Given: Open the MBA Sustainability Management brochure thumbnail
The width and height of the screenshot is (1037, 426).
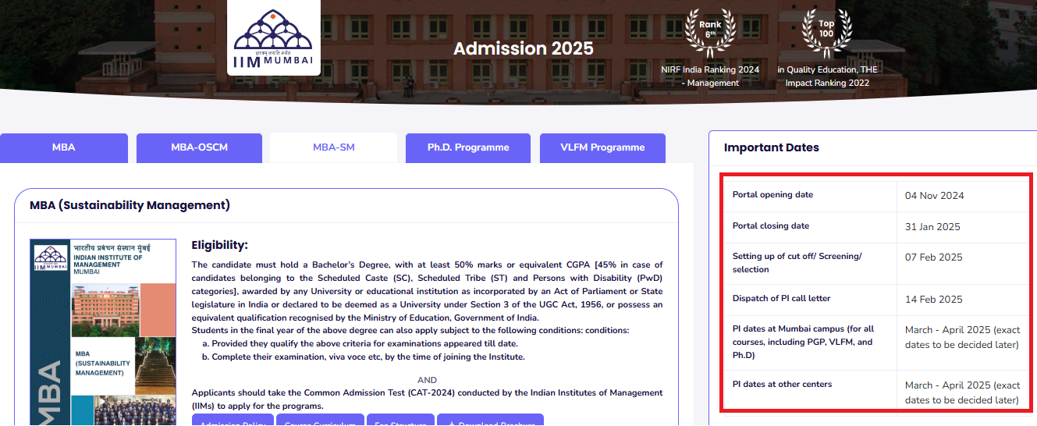Looking at the screenshot, I should point(103,332).
